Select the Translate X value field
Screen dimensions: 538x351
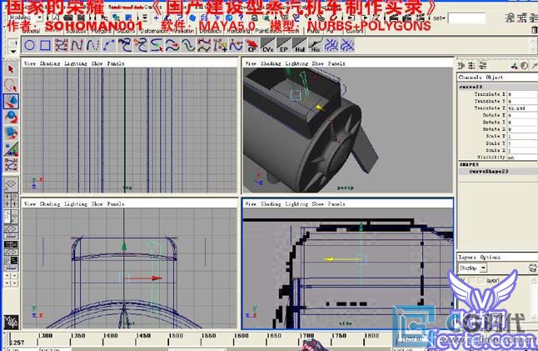tap(522, 94)
